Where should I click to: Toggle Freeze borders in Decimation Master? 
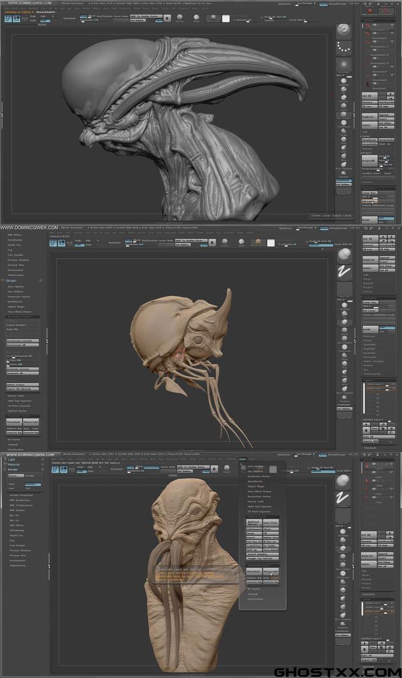click(x=16, y=325)
